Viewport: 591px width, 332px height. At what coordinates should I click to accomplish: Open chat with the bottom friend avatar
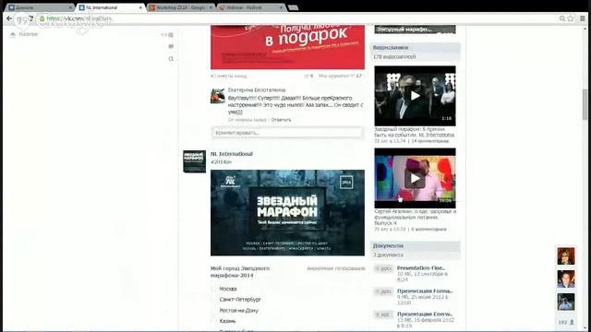point(566,302)
